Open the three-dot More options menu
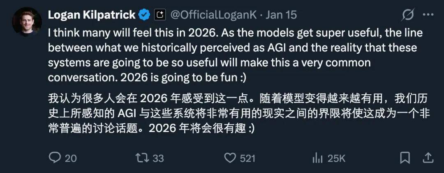The width and height of the screenshot is (444, 173). (428, 15)
